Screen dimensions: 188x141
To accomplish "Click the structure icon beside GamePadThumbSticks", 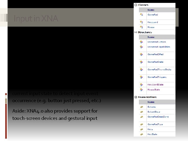I will (x=142, y=69).
